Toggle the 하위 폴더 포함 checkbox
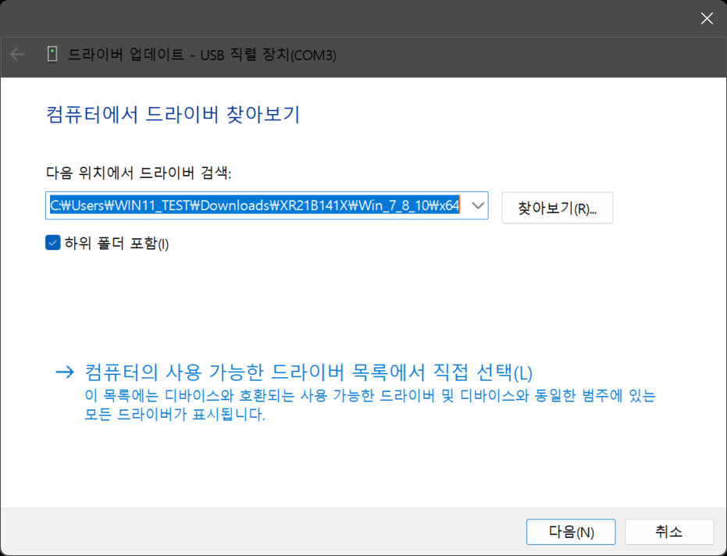 [53, 243]
